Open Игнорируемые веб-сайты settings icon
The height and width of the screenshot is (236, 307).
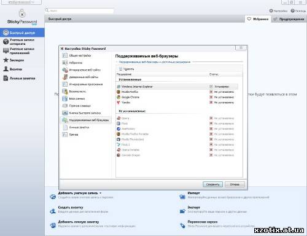tap(65, 70)
